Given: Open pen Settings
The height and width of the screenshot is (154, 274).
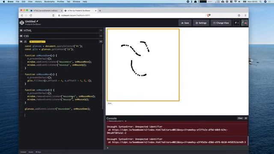Looking at the screenshot, I should [201, 23].
